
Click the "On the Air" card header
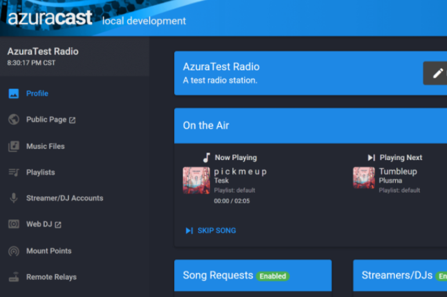(311, 125)
